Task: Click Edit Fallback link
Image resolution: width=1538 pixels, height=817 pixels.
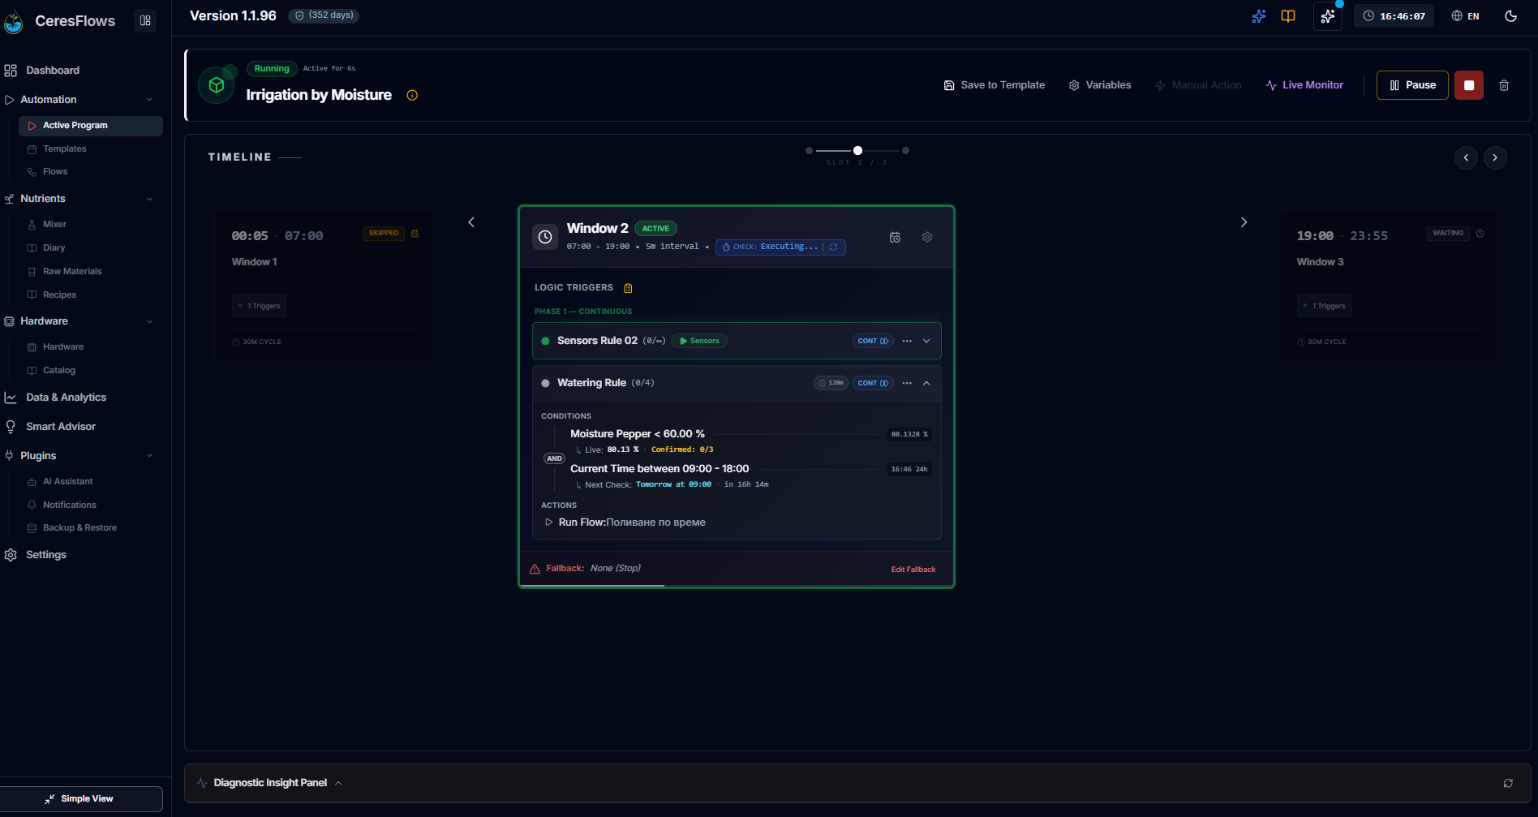Action: 913,570
